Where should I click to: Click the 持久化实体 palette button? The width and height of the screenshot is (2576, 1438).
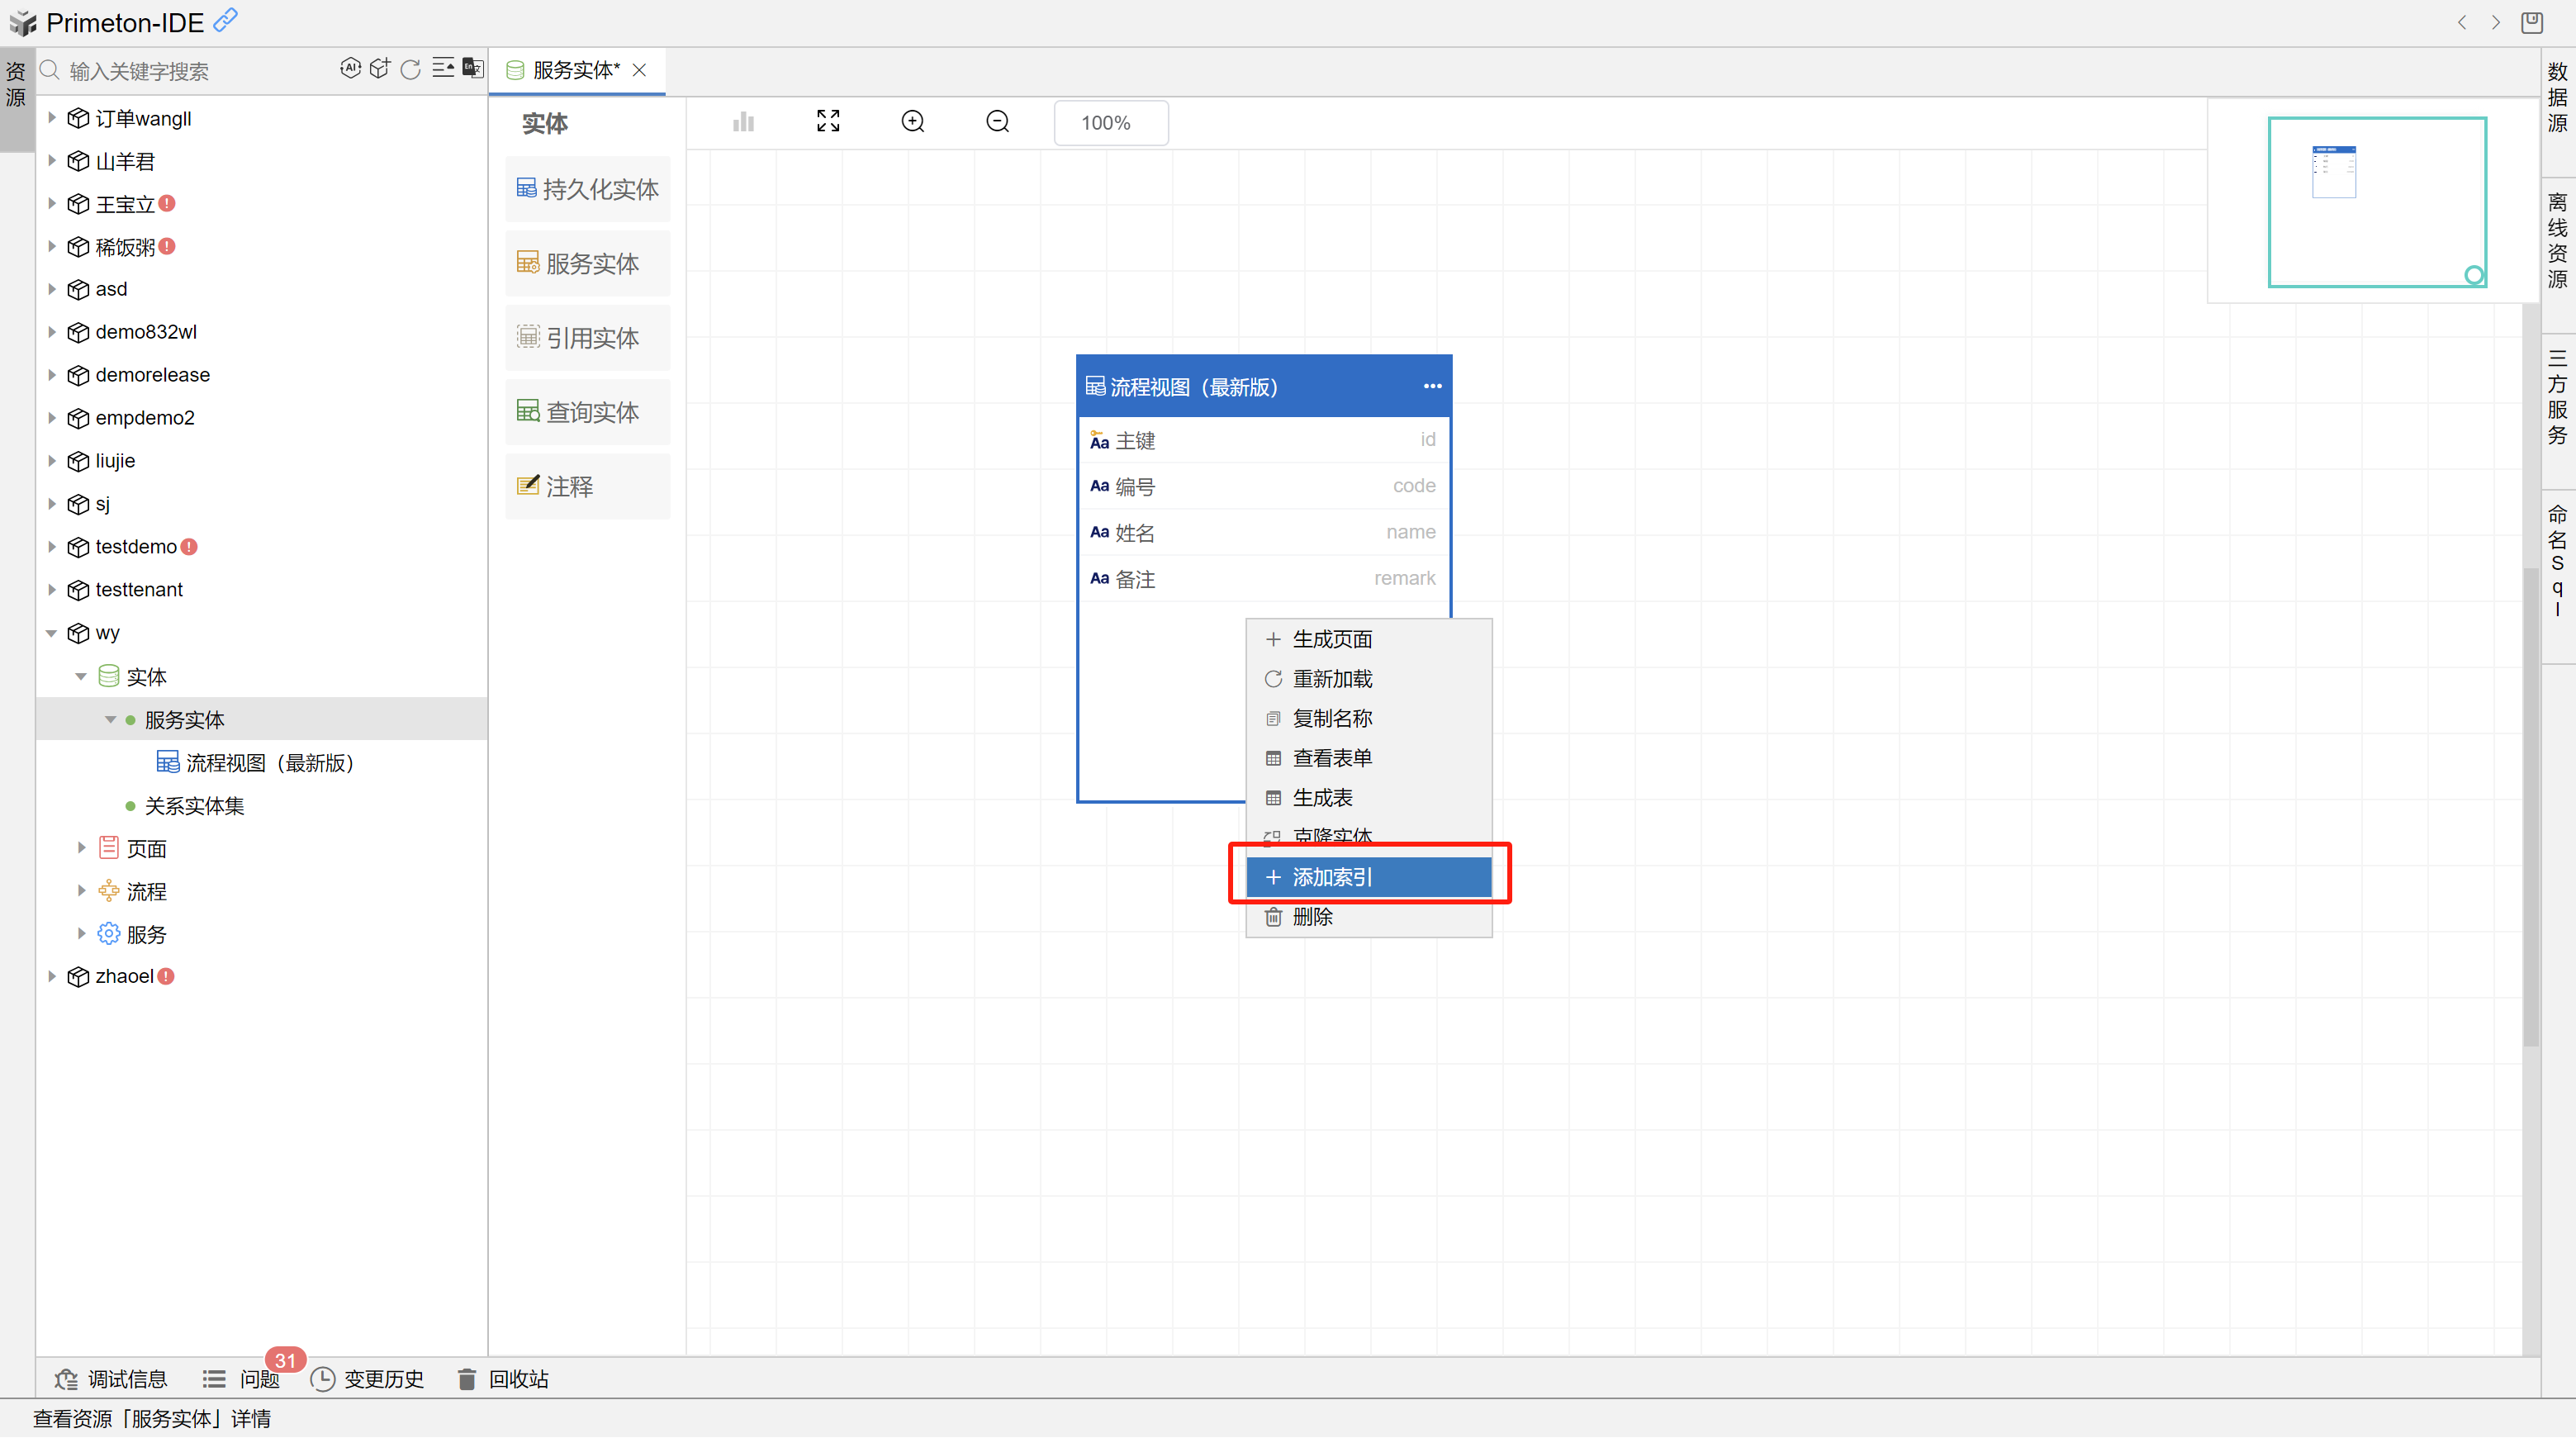(588, 189)
